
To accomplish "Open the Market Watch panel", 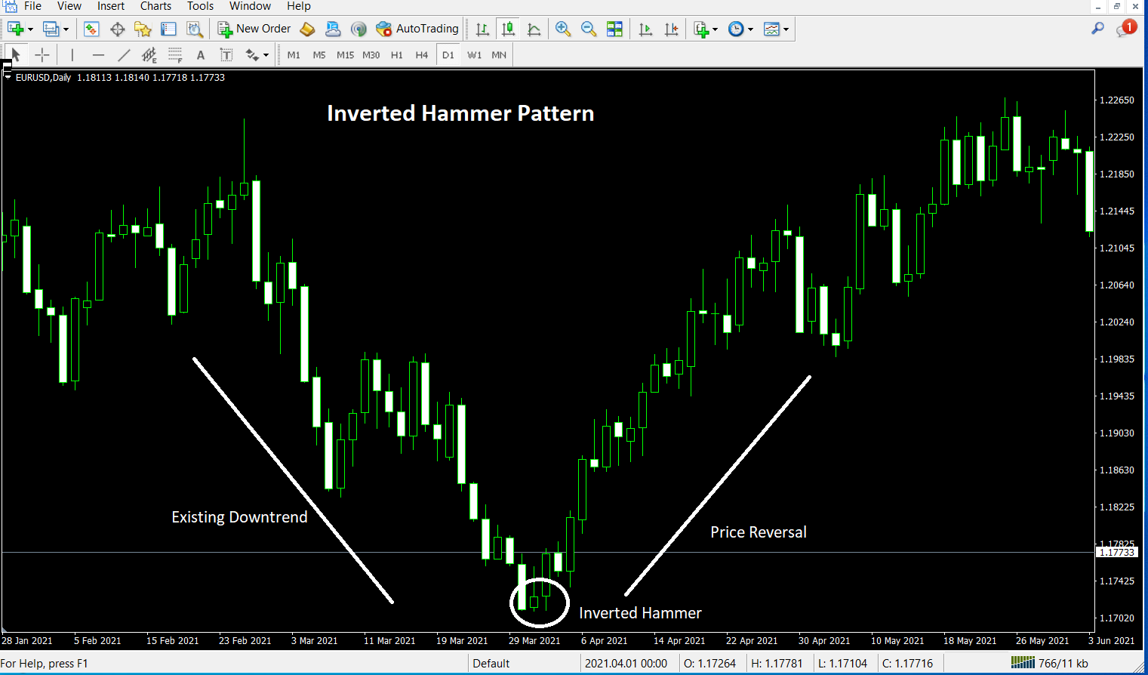I will [x=91, y=29].
